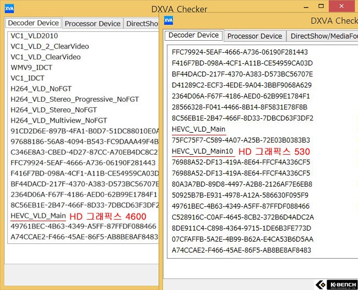Select VC1_VLD_2_ClearVideo entry
This screenshot has width=358, height=290.
pos(50,46)
